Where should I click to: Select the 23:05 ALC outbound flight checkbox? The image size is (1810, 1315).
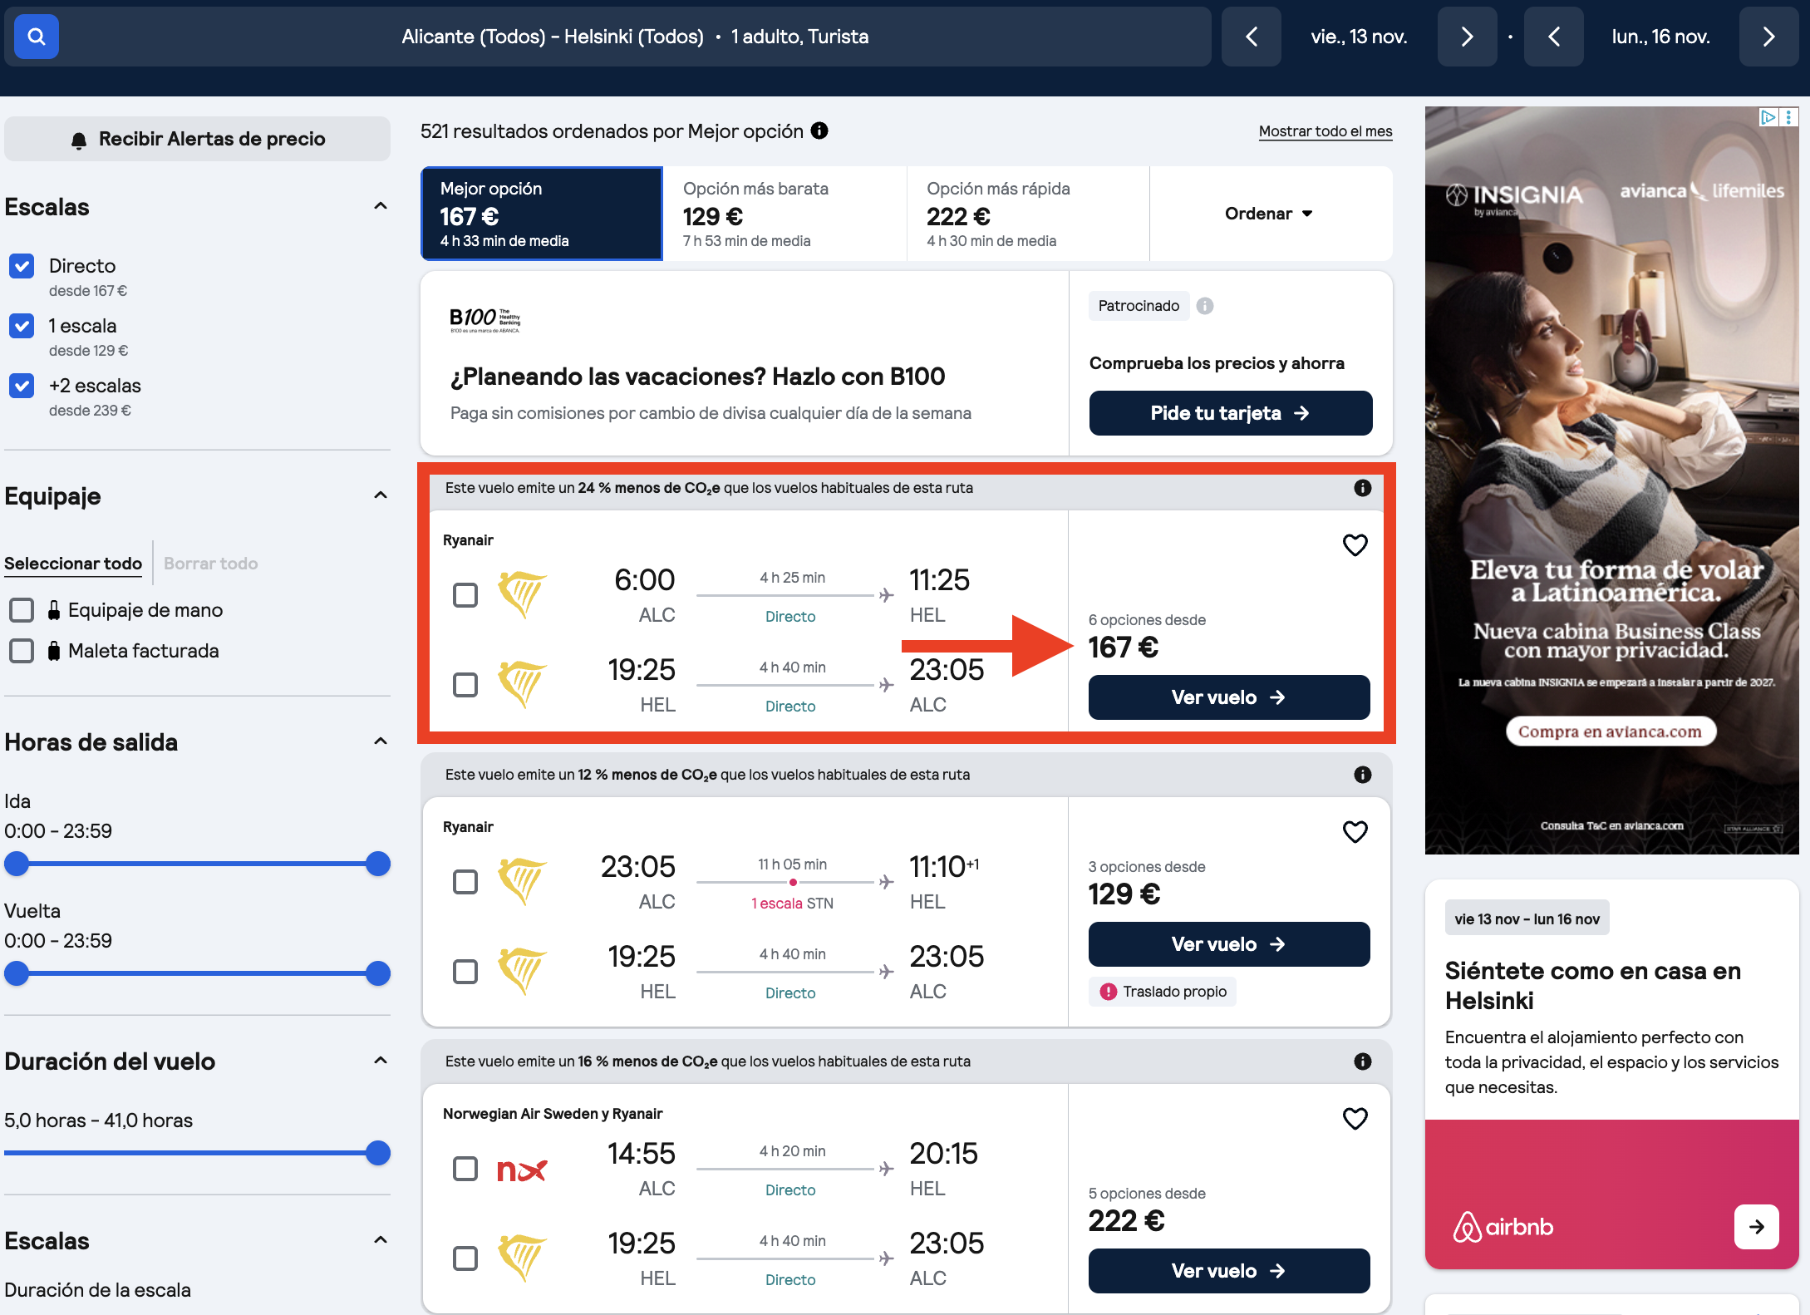click(465, 882)
